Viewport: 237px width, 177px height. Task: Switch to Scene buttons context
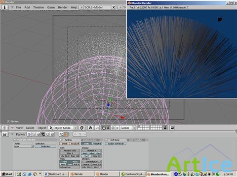pyautogui.click(x=52, y=134)
